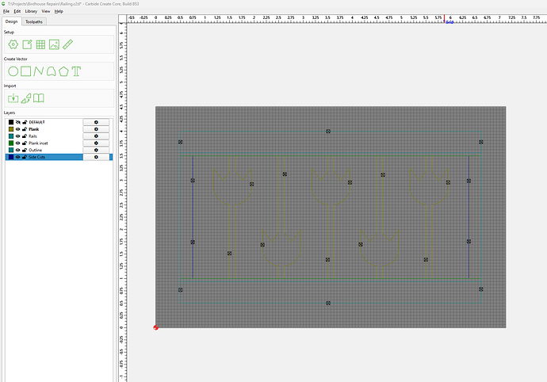
Task: Open the document notes pencil icon
Action: pyautogui.click(x=27, y=44)
